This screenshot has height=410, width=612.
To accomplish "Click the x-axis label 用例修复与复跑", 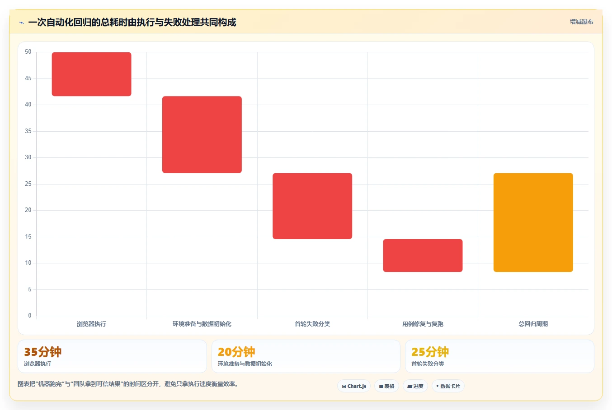I will 423,324.
